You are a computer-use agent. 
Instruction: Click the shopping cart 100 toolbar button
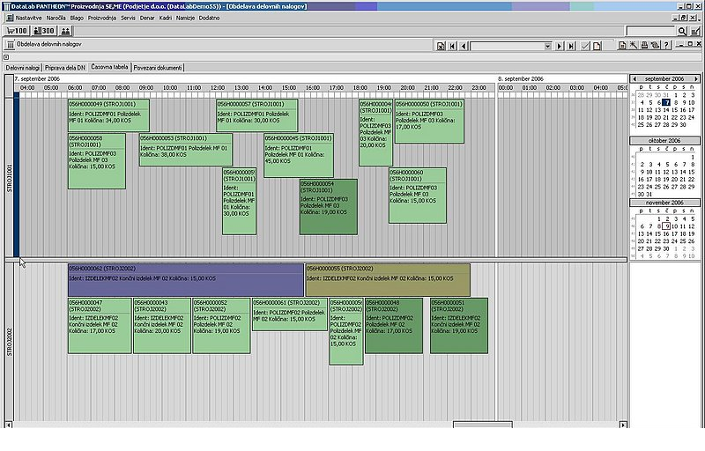[x=17, y=31]
